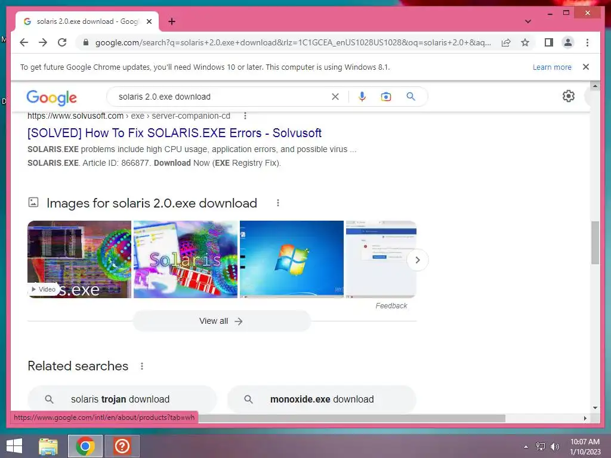Close the solaris 2.0.exe download tab
Viewport: 611px width, 458px height.
[149, 21]
